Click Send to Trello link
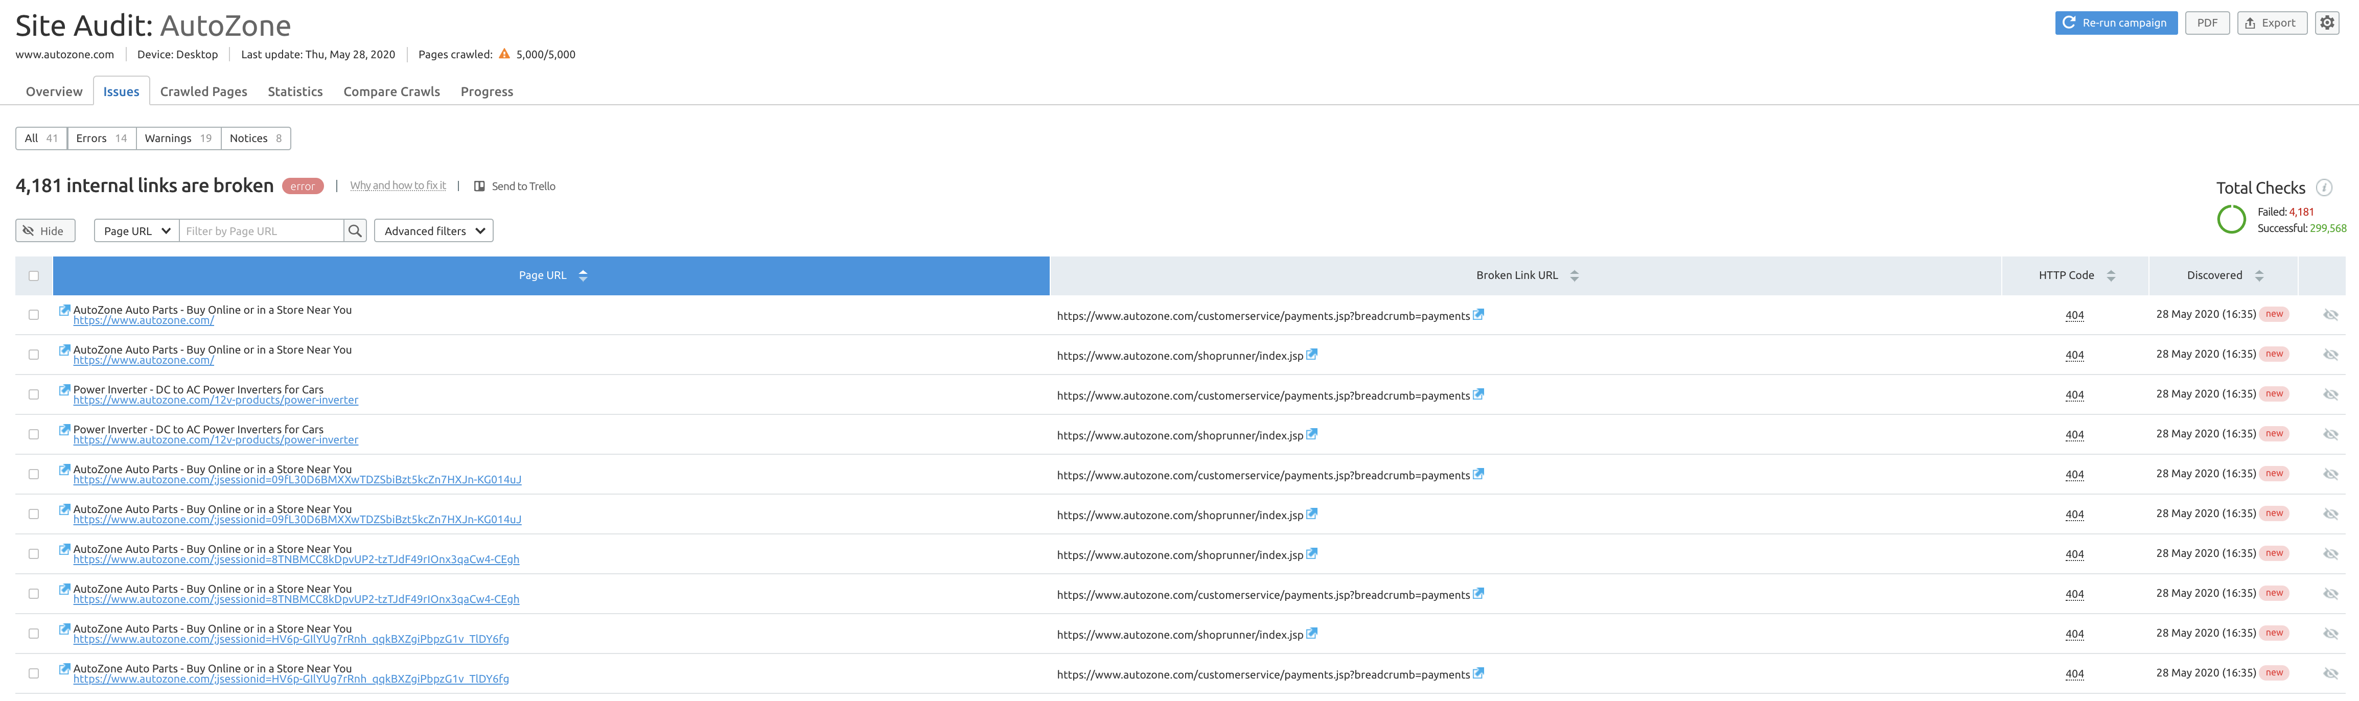Viewport: 2359px width, 701px height. coord(523,186)
